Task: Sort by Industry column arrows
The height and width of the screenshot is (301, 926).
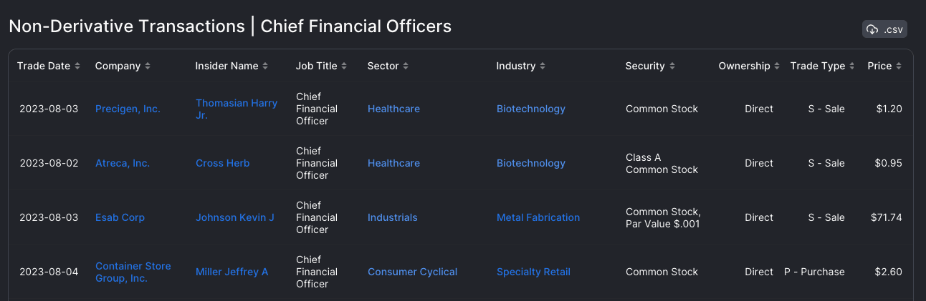Action: point(543,66)
